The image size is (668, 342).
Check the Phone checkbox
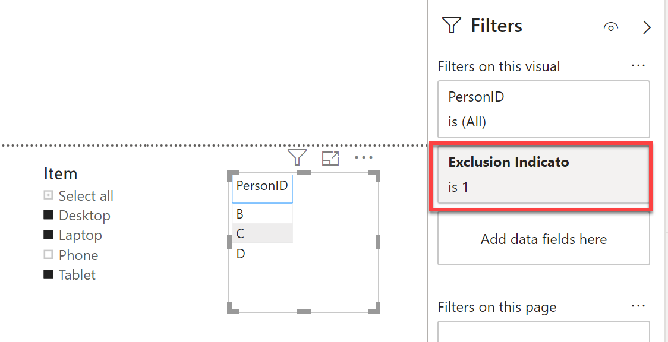tap(48, 254)
